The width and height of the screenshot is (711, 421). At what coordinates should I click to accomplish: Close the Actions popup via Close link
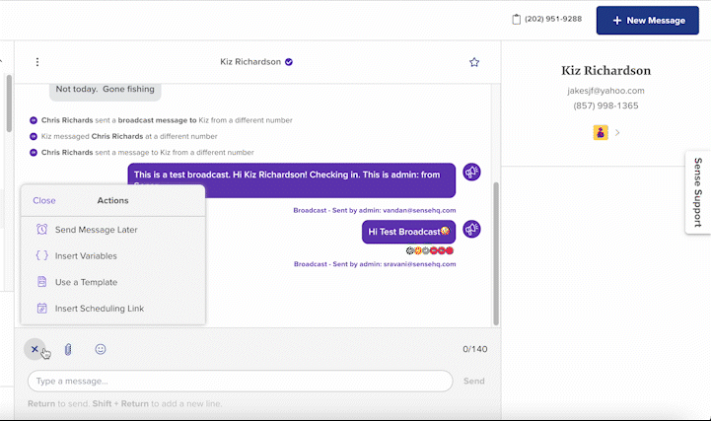(44, 200)
